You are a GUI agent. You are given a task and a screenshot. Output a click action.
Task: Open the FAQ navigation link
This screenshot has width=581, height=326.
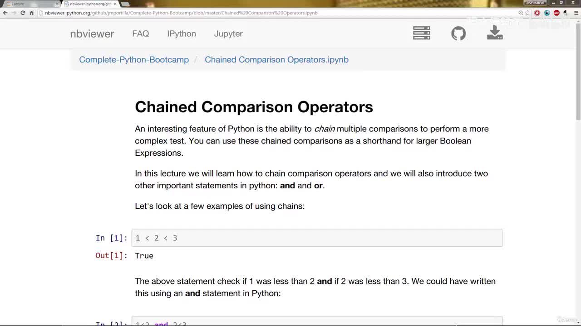click(x=141, y=34)
